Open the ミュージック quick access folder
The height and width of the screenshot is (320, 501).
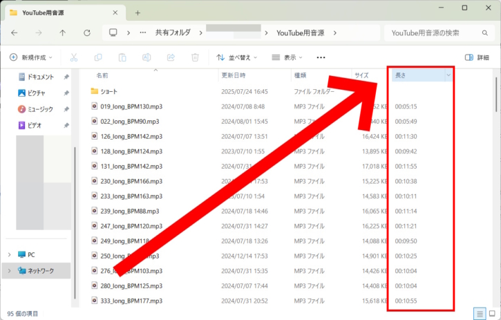tap(39, 109)
